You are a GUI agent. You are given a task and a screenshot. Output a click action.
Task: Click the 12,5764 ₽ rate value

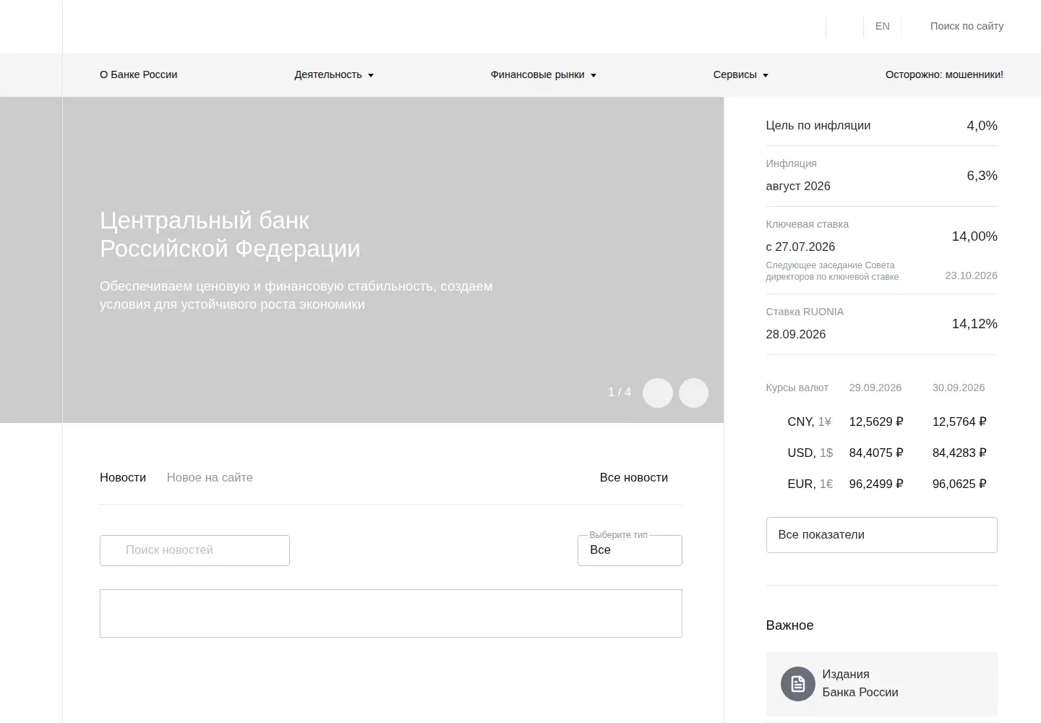(959, 422)
